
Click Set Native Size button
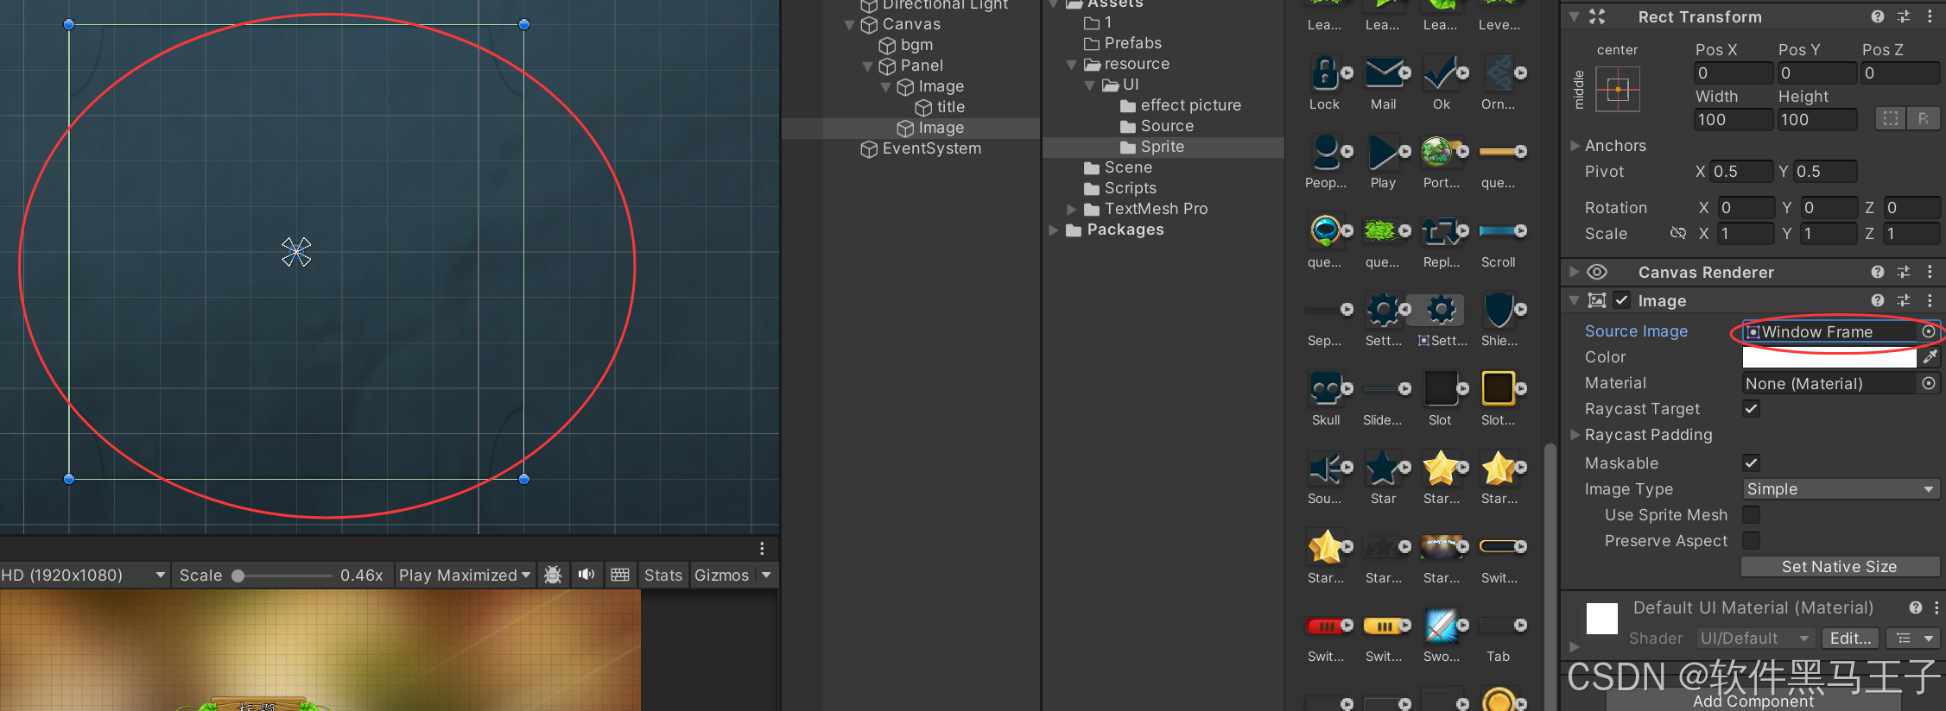pyautogui.click(x=1840, y=567)
